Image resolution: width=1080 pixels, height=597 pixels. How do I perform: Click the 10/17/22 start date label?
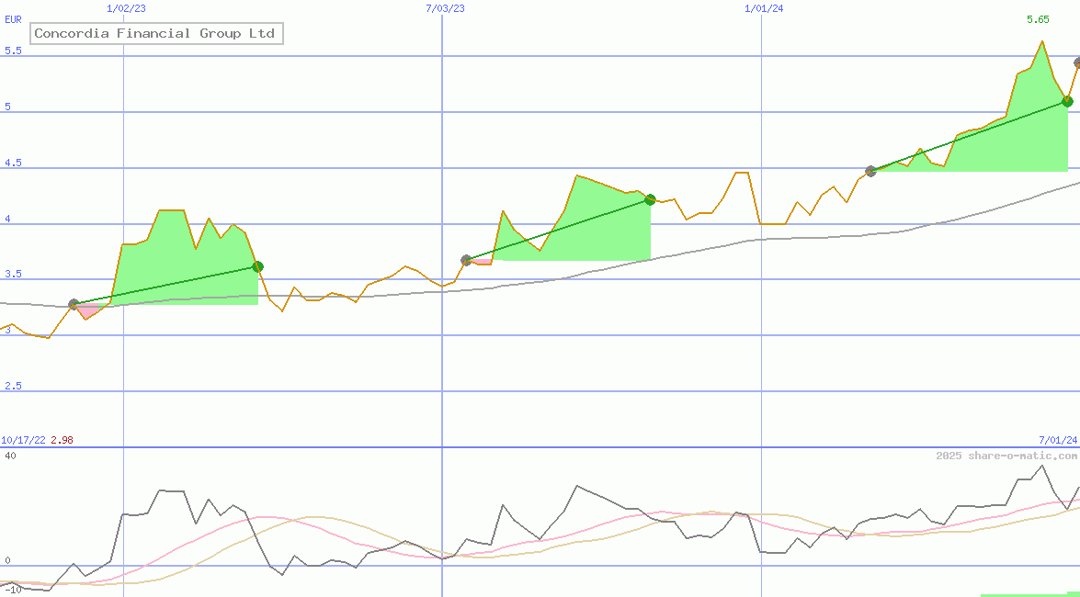pos(23,440)
